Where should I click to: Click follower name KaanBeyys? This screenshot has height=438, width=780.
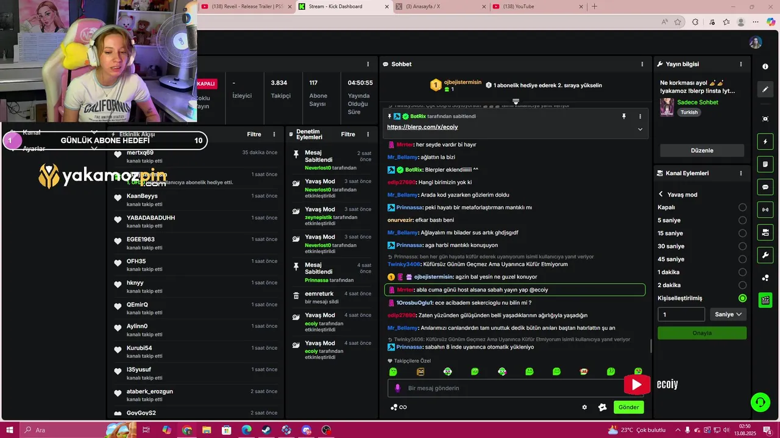tap(142, 196)
